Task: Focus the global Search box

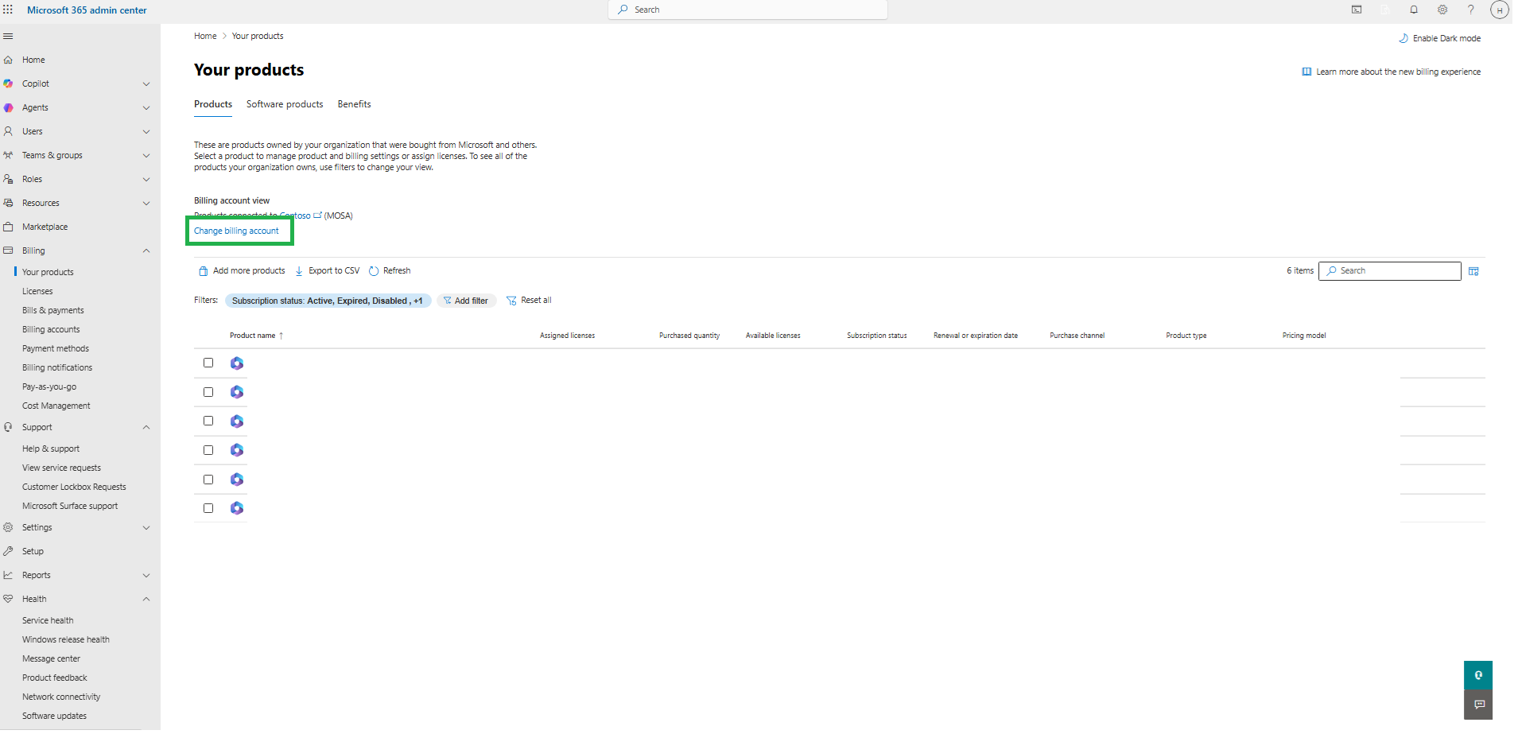Action: pos(748,10)
